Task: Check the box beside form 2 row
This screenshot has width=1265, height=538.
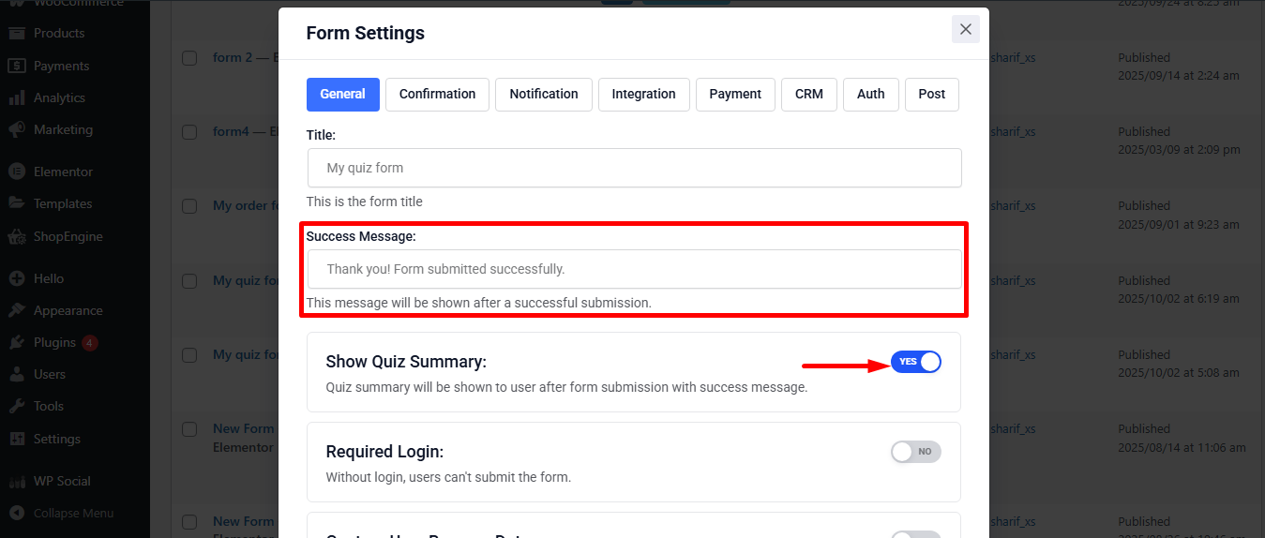Action: (189, 58)
